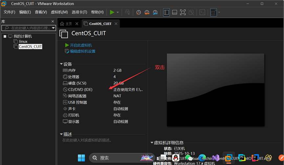Open the Windows Start menu
284x165 pixels.
[x=81, y=158]
